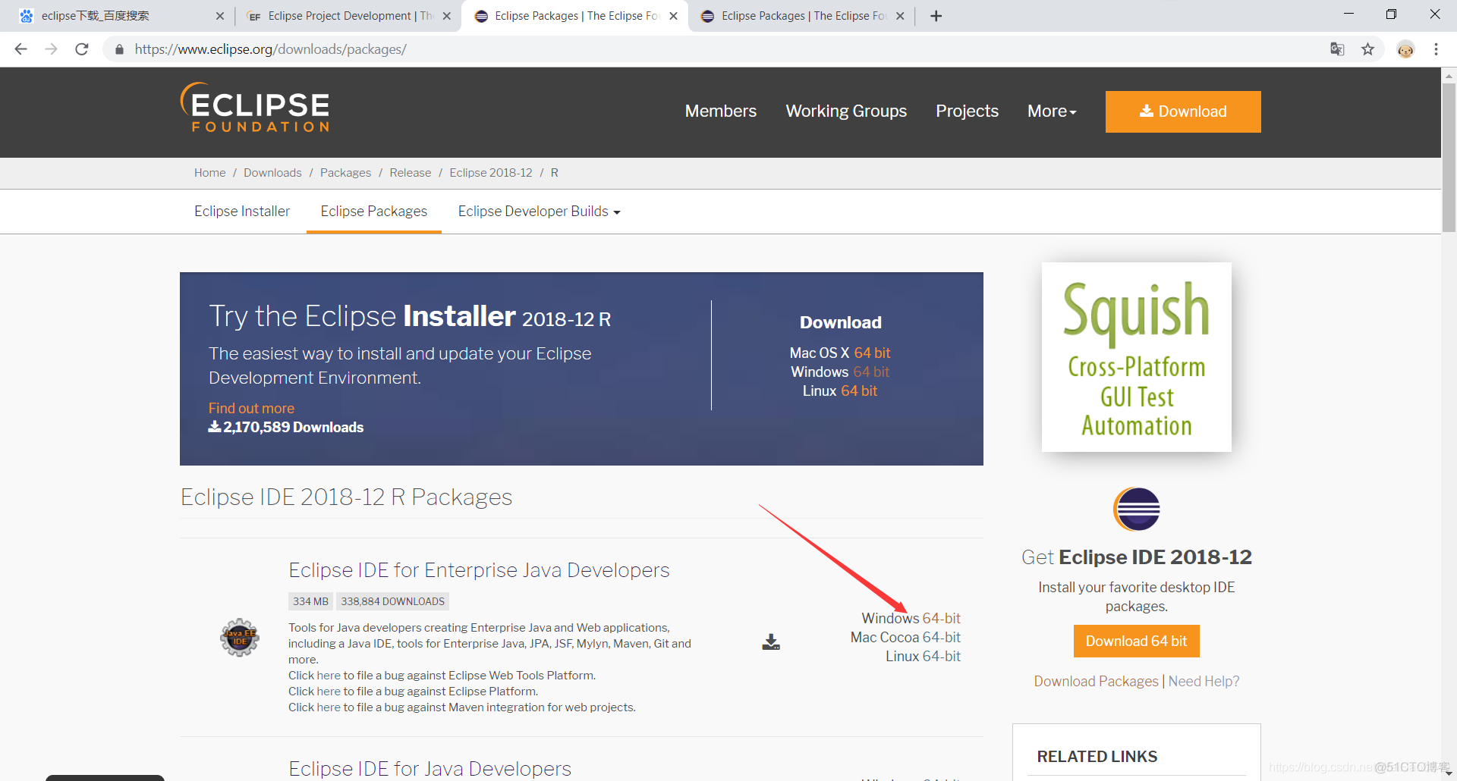Image resolution: width=1457 pixels, height=781 pixels.
Task: Open Working Groups in navigation
Action: coord(846,111)
